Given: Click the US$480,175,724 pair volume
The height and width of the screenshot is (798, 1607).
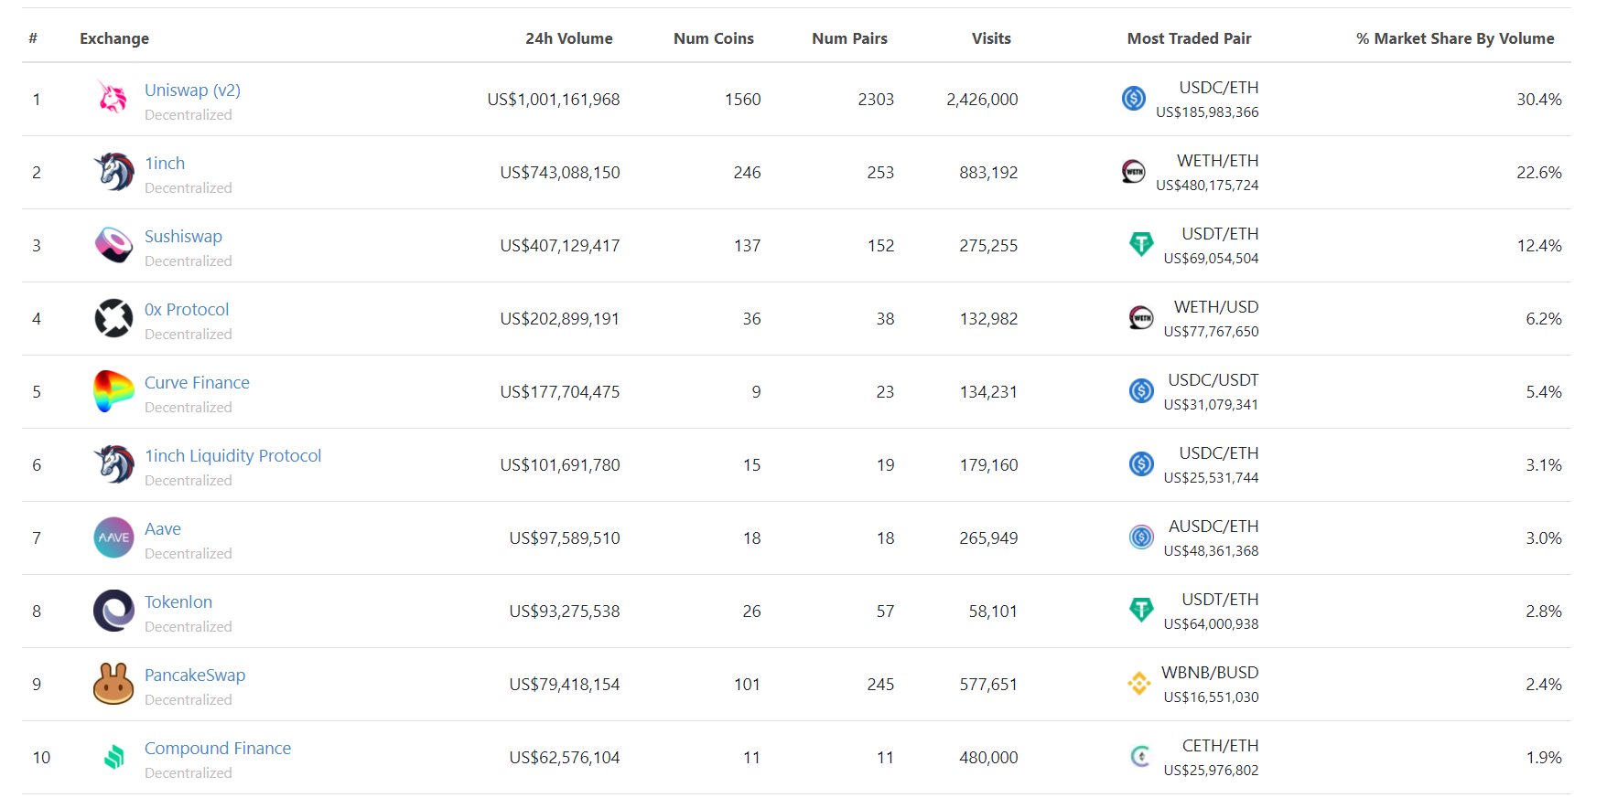Looking at the screenshot, I should click(1207, 186).
